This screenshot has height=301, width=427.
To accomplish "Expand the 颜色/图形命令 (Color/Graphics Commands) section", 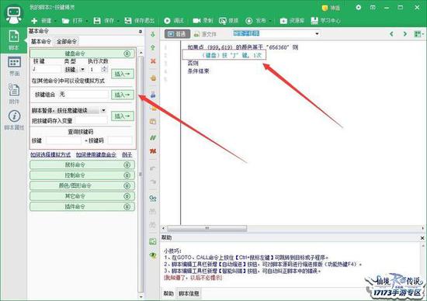I will 82,185.
